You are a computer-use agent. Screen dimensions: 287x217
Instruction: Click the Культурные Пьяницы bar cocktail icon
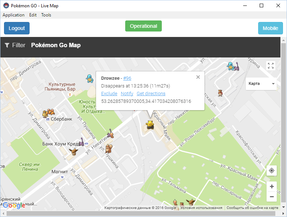point(70,95)
